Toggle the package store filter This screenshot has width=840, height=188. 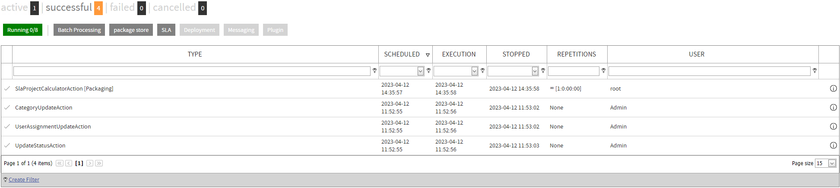coord(131,30)
